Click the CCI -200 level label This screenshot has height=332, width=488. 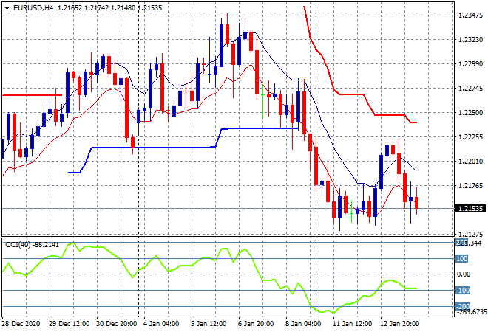point(463,306)
